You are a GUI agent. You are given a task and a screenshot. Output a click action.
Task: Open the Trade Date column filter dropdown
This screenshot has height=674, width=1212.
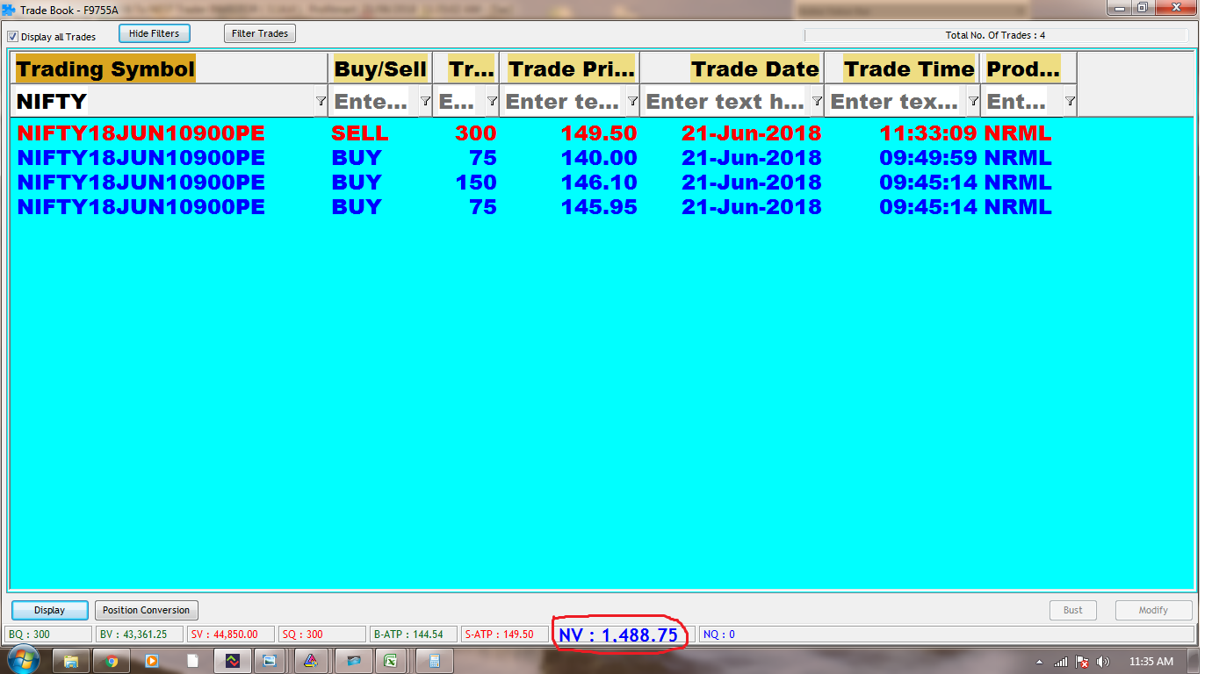817,102
